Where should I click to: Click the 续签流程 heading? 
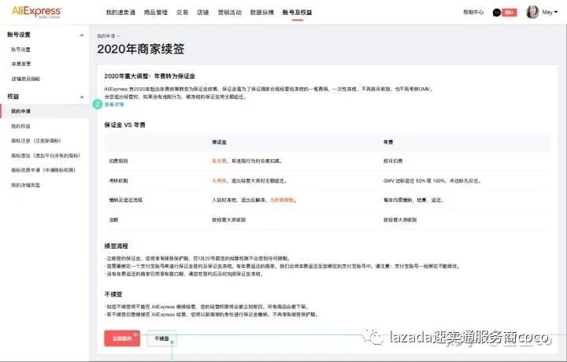(x=116, y=246)
